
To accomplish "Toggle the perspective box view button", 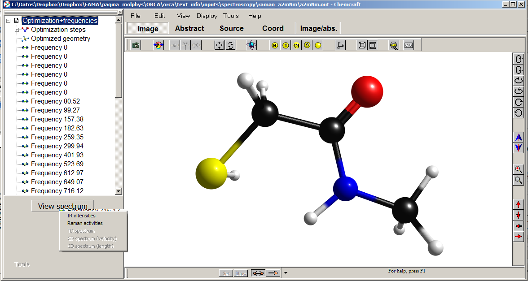I will click(372, 45).
